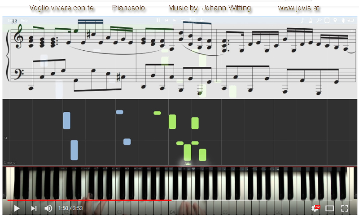Toggle the metronome icon
This screenshot has width=359, height=215.
311,20
